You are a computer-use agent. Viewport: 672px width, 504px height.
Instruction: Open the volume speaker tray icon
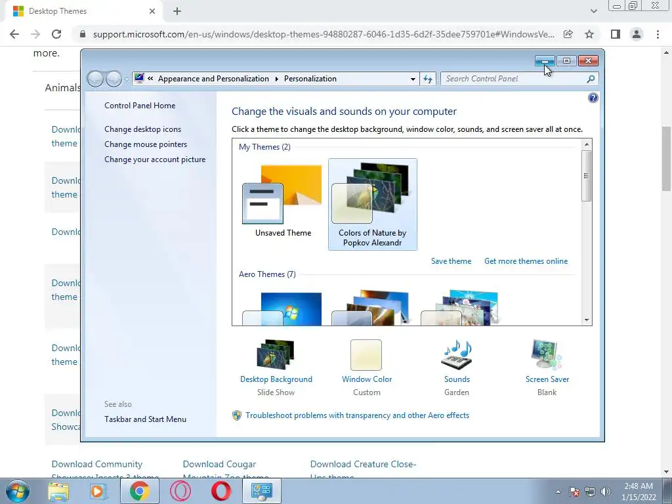(x=606, y=492)
